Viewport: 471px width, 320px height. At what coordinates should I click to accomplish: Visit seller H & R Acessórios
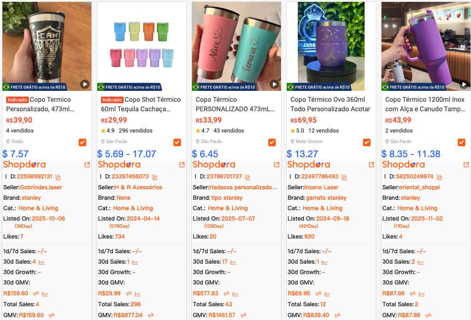138,187
